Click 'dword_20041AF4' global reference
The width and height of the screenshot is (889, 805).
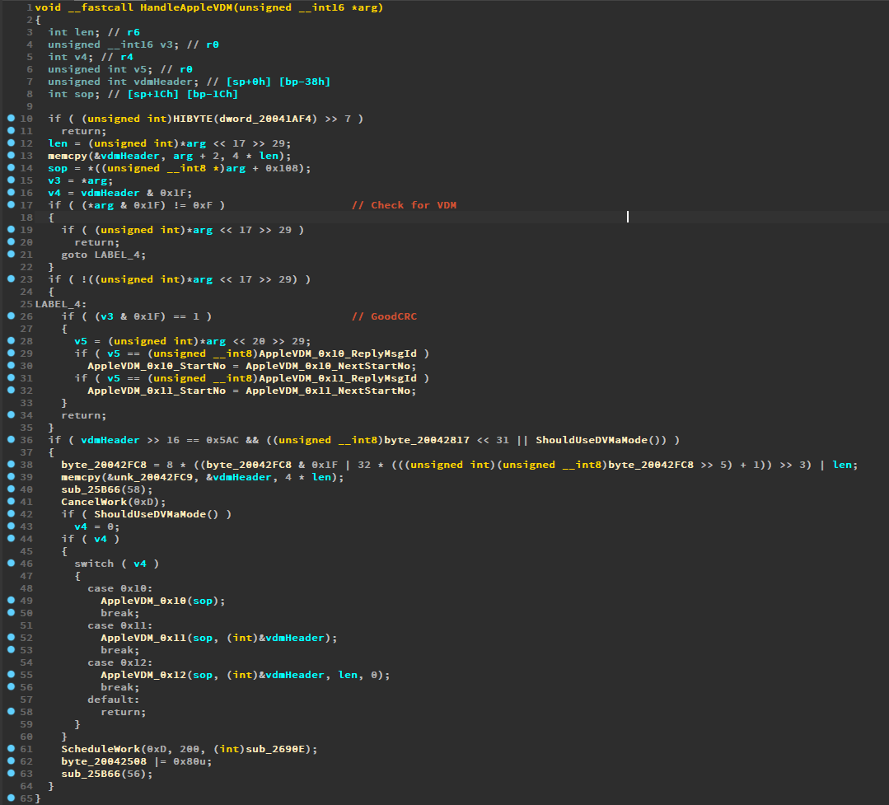[x=265, y=119]
